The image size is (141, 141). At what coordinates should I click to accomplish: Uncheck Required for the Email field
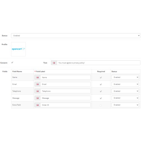tap(101, 84)
